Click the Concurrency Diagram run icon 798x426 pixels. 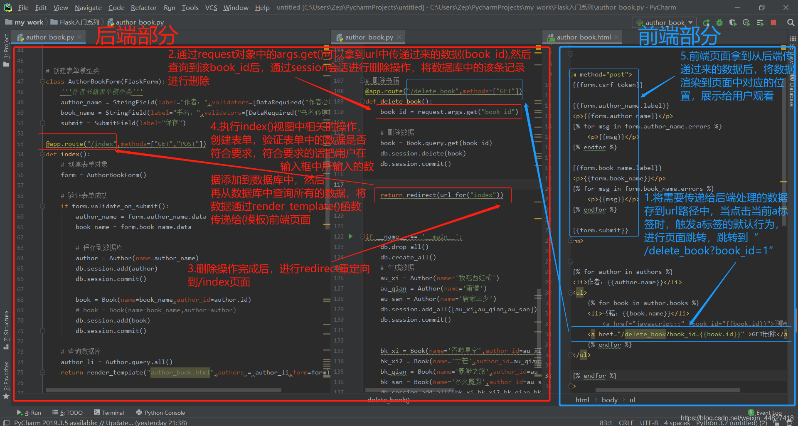tap(760, 22)
